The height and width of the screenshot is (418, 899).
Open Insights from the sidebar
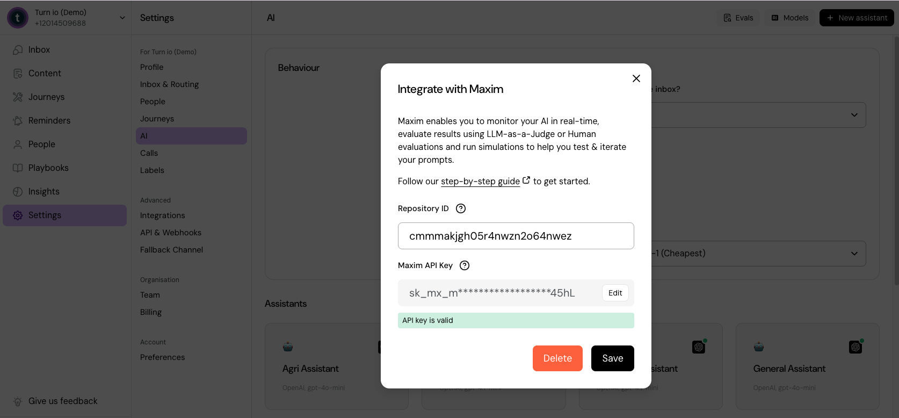pos(44,191)
